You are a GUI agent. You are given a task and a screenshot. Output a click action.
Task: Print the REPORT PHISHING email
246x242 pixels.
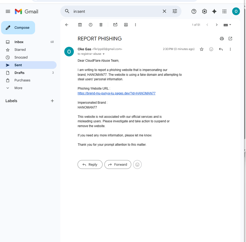click(x=222, y=39)
